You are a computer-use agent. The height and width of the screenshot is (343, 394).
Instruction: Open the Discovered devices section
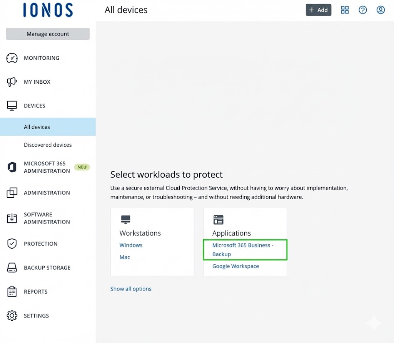pos(48,145)
